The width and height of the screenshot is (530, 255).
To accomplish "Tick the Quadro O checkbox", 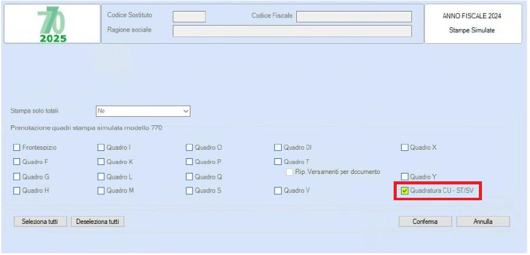I will pos(189,147).
